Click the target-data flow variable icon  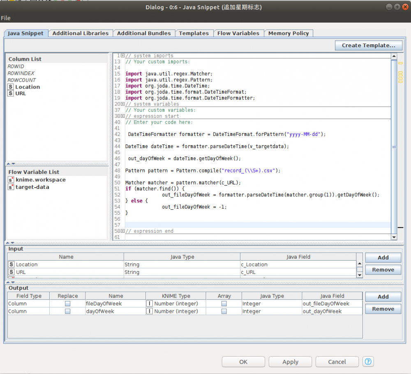coord(11,187)
